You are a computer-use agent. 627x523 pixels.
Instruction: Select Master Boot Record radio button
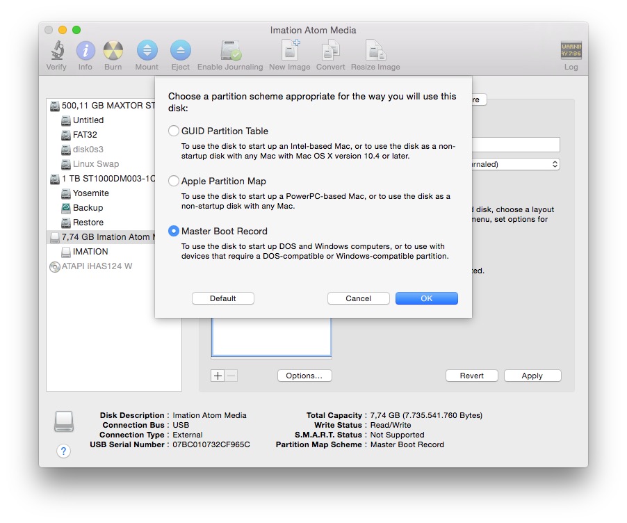[x=174, y=231]
